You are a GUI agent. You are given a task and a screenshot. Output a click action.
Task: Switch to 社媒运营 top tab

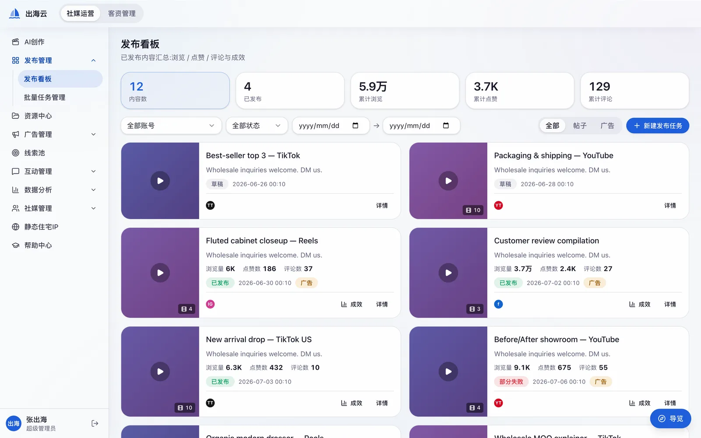(80, 14)
